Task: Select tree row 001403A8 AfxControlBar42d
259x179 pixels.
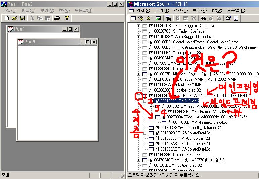Action: pyautogui.click(x=182, y=144)
